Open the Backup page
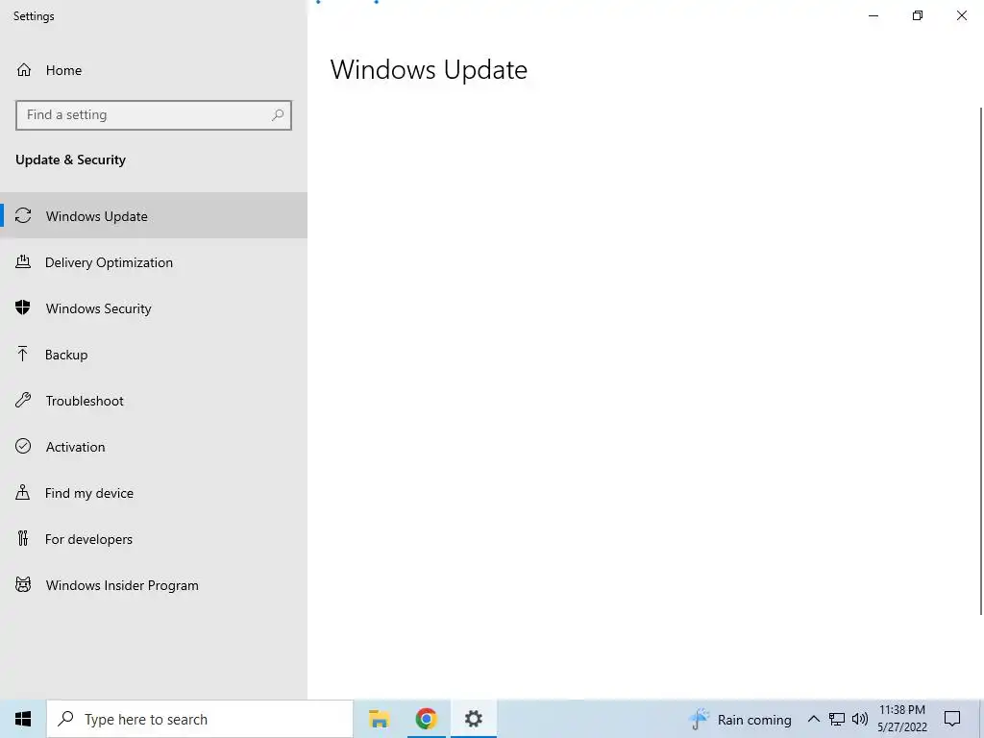Image resolution: width=984 pixels, height=738 pixels. coord(154,355)
